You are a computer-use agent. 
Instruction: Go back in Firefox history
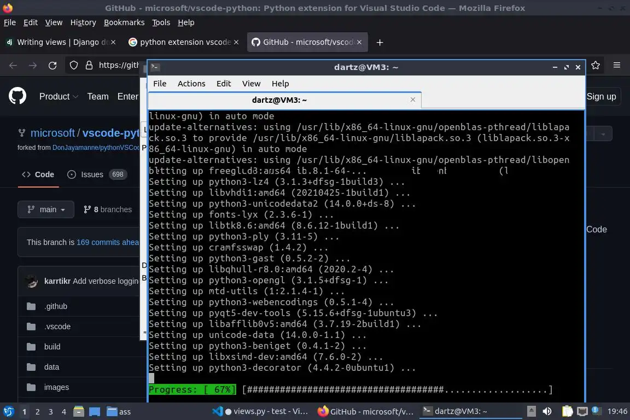[x=13, y=66]
